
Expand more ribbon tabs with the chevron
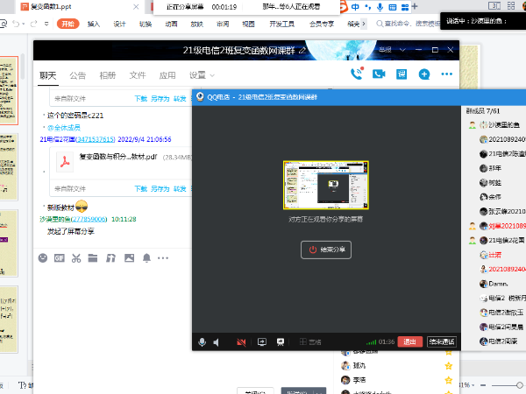(363, 24)
